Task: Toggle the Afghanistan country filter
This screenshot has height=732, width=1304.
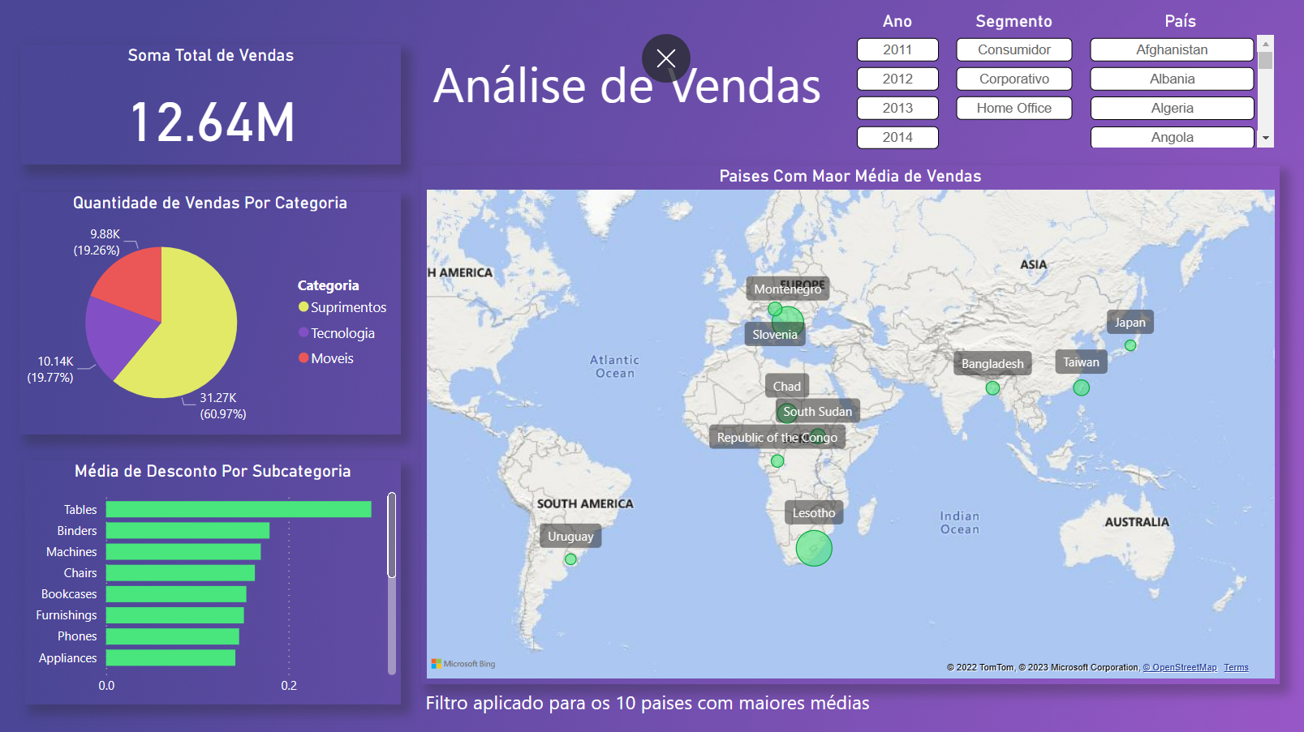Action: coord(1172,49)
